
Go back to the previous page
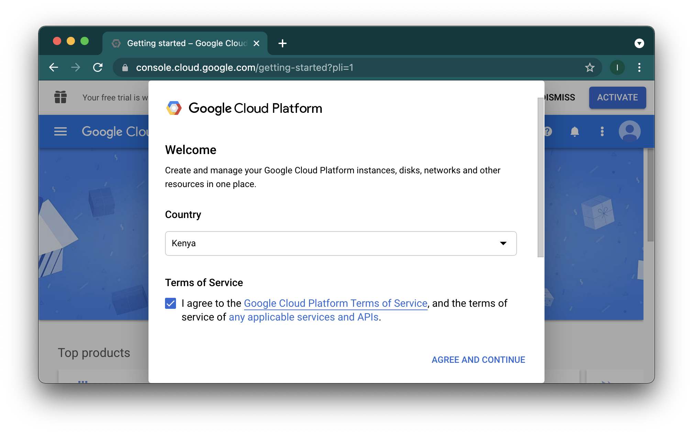[x=54, y=67]
